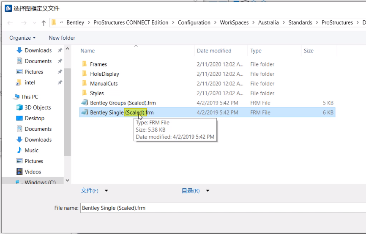The height and width of the screenshot is (234, 366).
Task: Click the Videos film icon
Action: pos(19,171)
